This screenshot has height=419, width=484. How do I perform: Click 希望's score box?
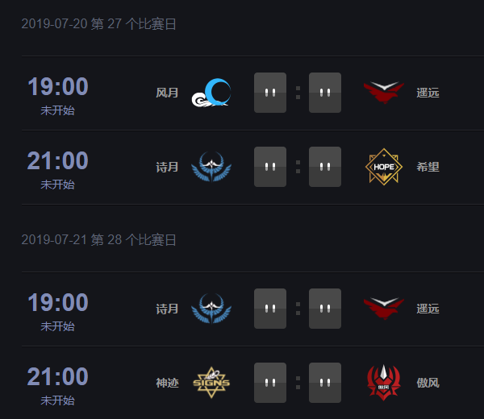pyautogui.click(x=325, y=167)
